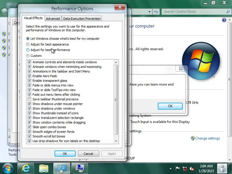Open the network status tray icon
This screenshot has width=232, height=174.
184,168
